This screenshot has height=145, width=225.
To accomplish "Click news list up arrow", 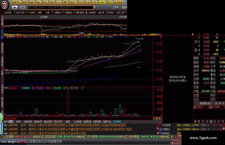I will 158,129.
